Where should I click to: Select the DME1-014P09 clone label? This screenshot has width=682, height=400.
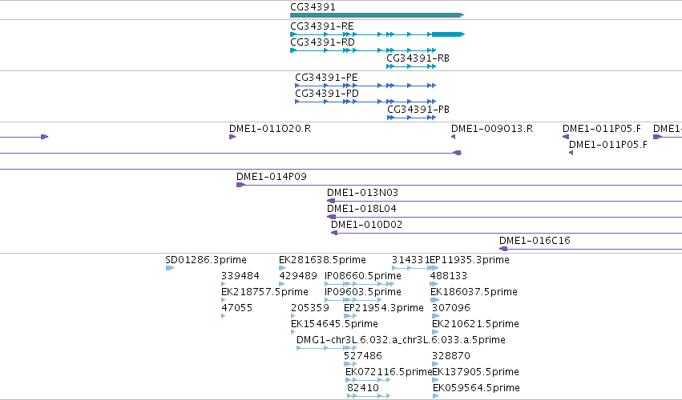pyautogui.click(x=272, y=177)
